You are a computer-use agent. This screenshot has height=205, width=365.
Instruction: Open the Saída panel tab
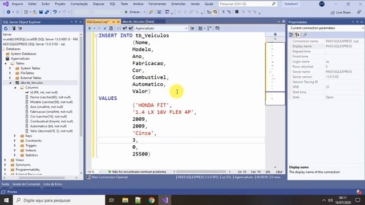[x=5, y=184]
